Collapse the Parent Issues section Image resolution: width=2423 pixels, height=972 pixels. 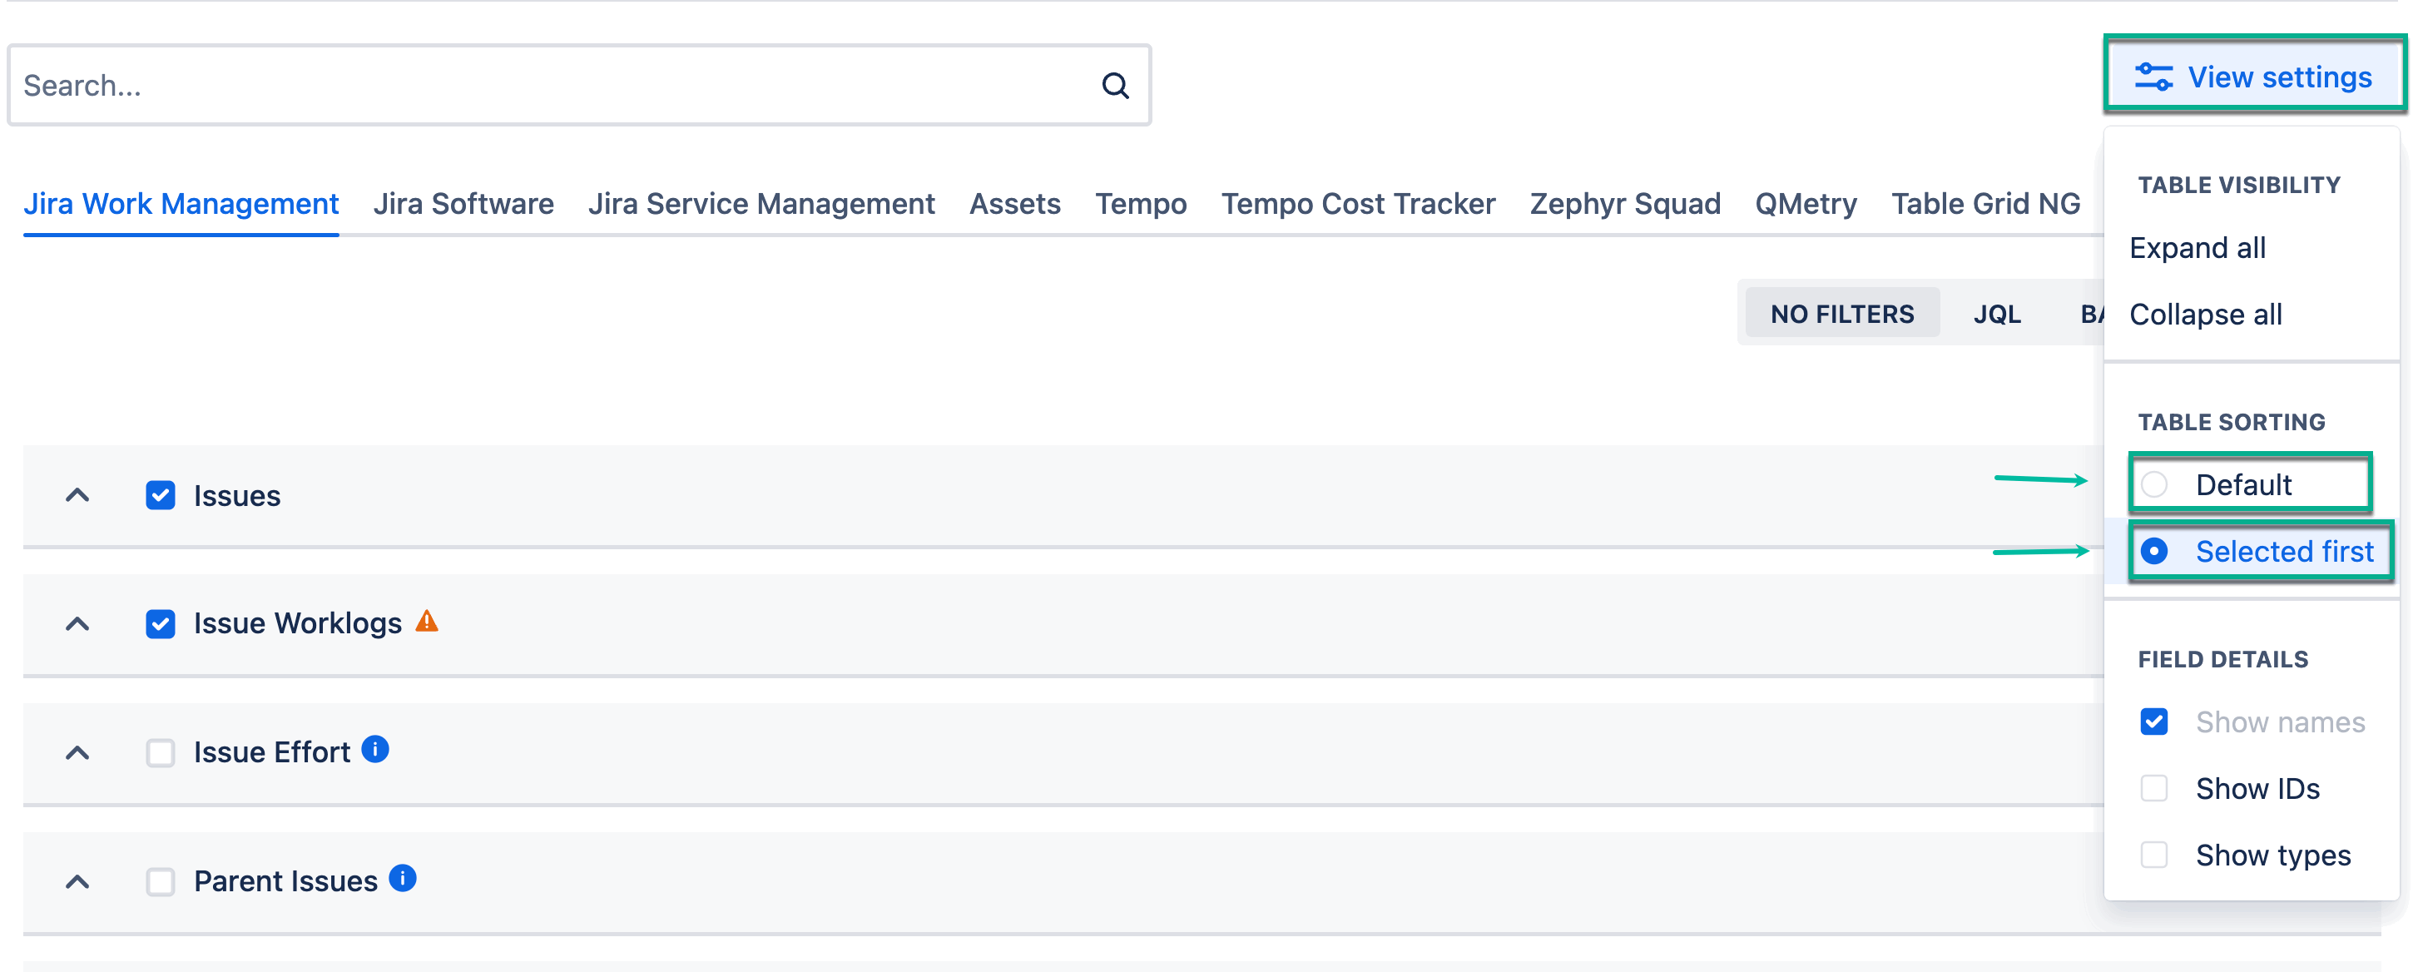tap(78, 881)
